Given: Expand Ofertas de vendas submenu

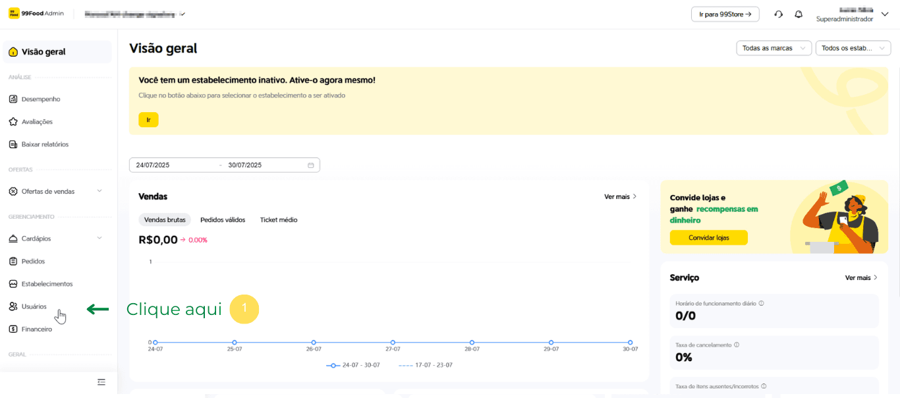Looking at the screenshot, I should (x=99, y=192).
